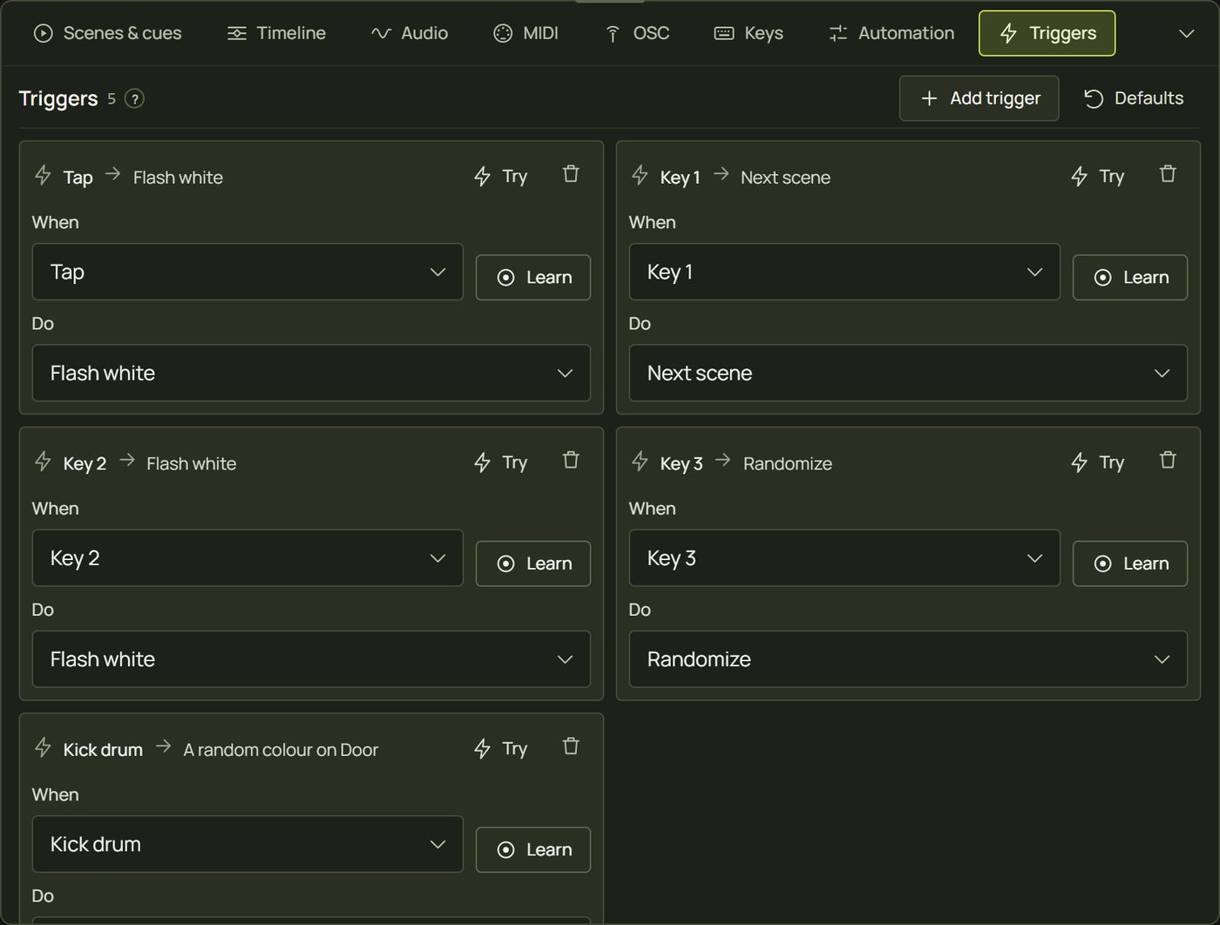Test the Key 2 trigger with Try
The image size is (1220, 925).
501,462
